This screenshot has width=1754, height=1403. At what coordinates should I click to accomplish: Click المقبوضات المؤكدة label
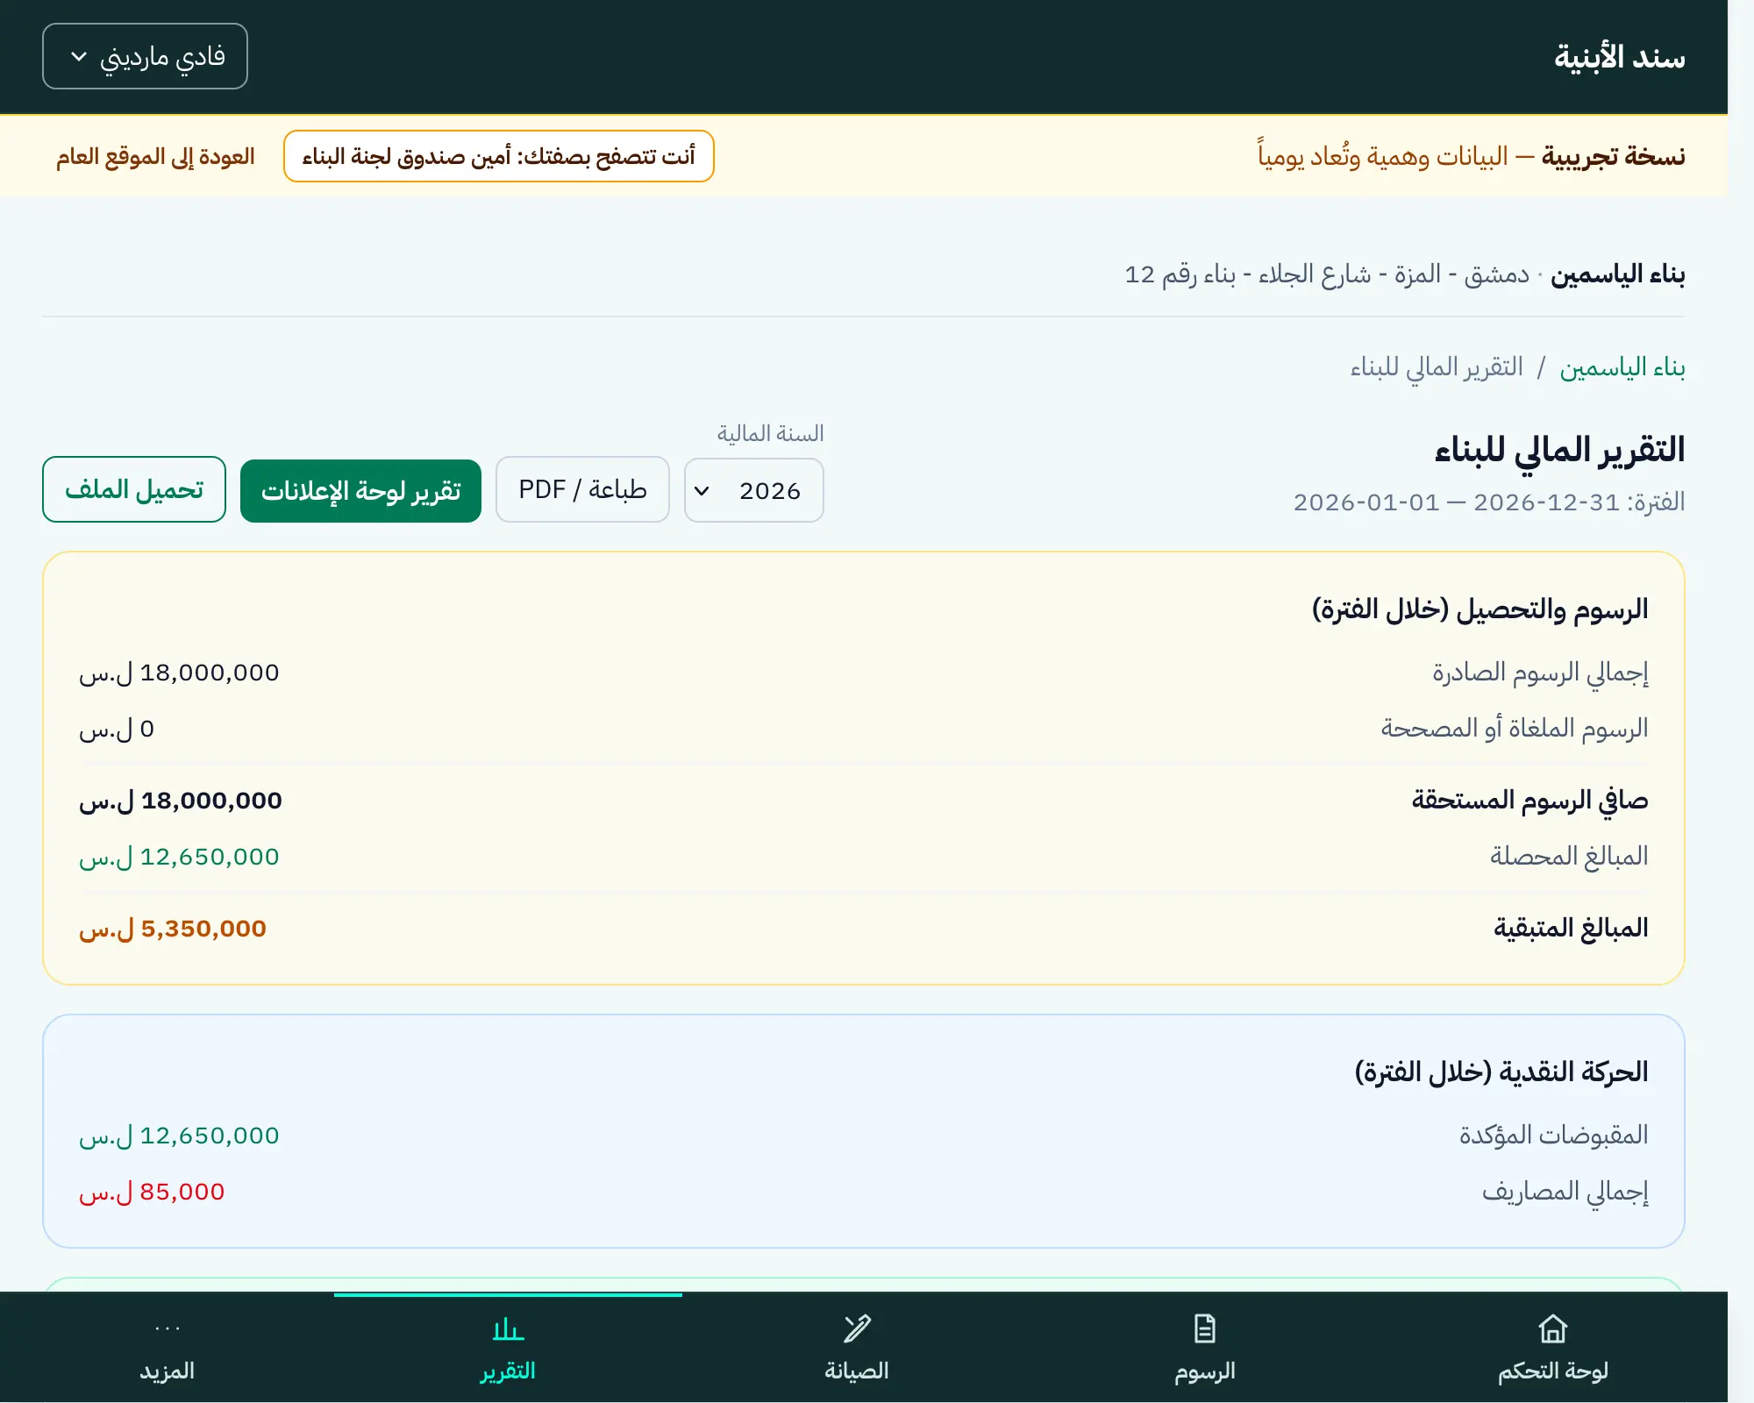point(1553,1136)
